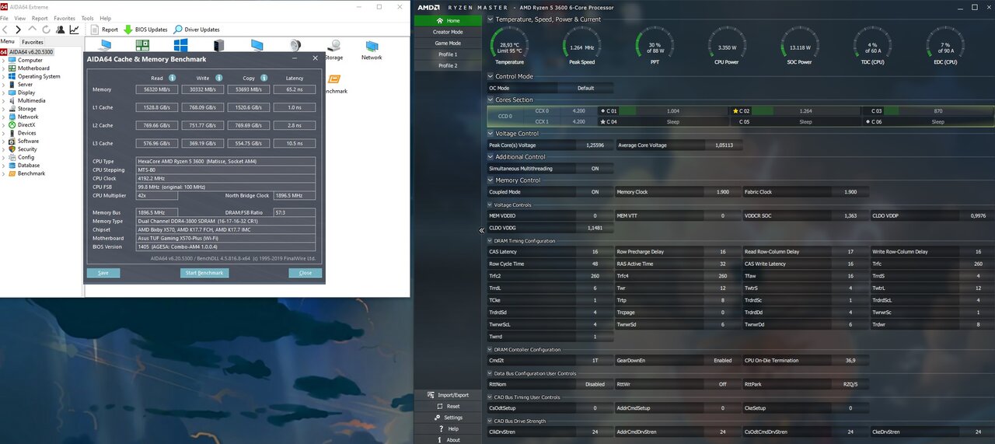Click Close in the benchmark dialog

(305, 273)
